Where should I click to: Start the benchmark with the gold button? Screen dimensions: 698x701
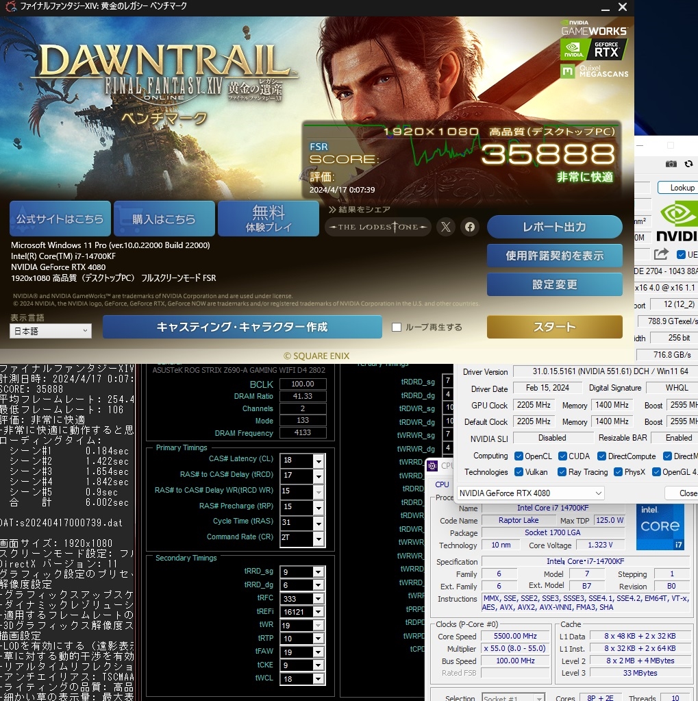(x=555, y=327)
